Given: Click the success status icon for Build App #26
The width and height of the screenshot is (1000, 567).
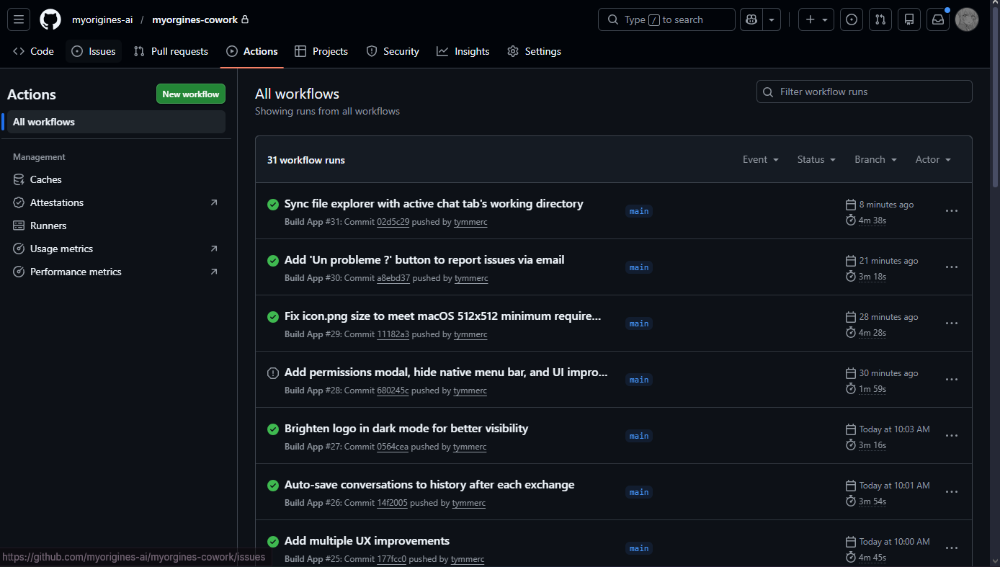Looking at the screenshot, I should [273, 486].
